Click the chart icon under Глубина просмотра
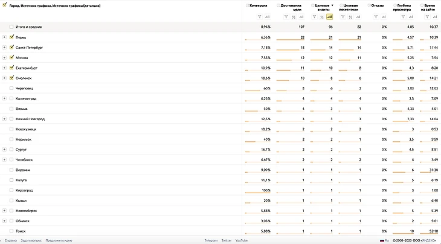This screenshot has width=441, height=244. [410, 17]
